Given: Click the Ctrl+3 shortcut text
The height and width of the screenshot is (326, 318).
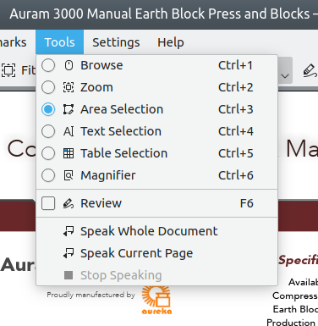Looking at the screenshot, I should point(236,109).
